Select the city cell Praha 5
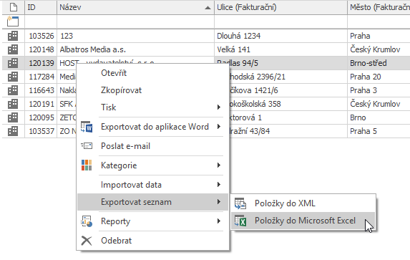This screenshot has width=410, height=260. coord(379,131)
